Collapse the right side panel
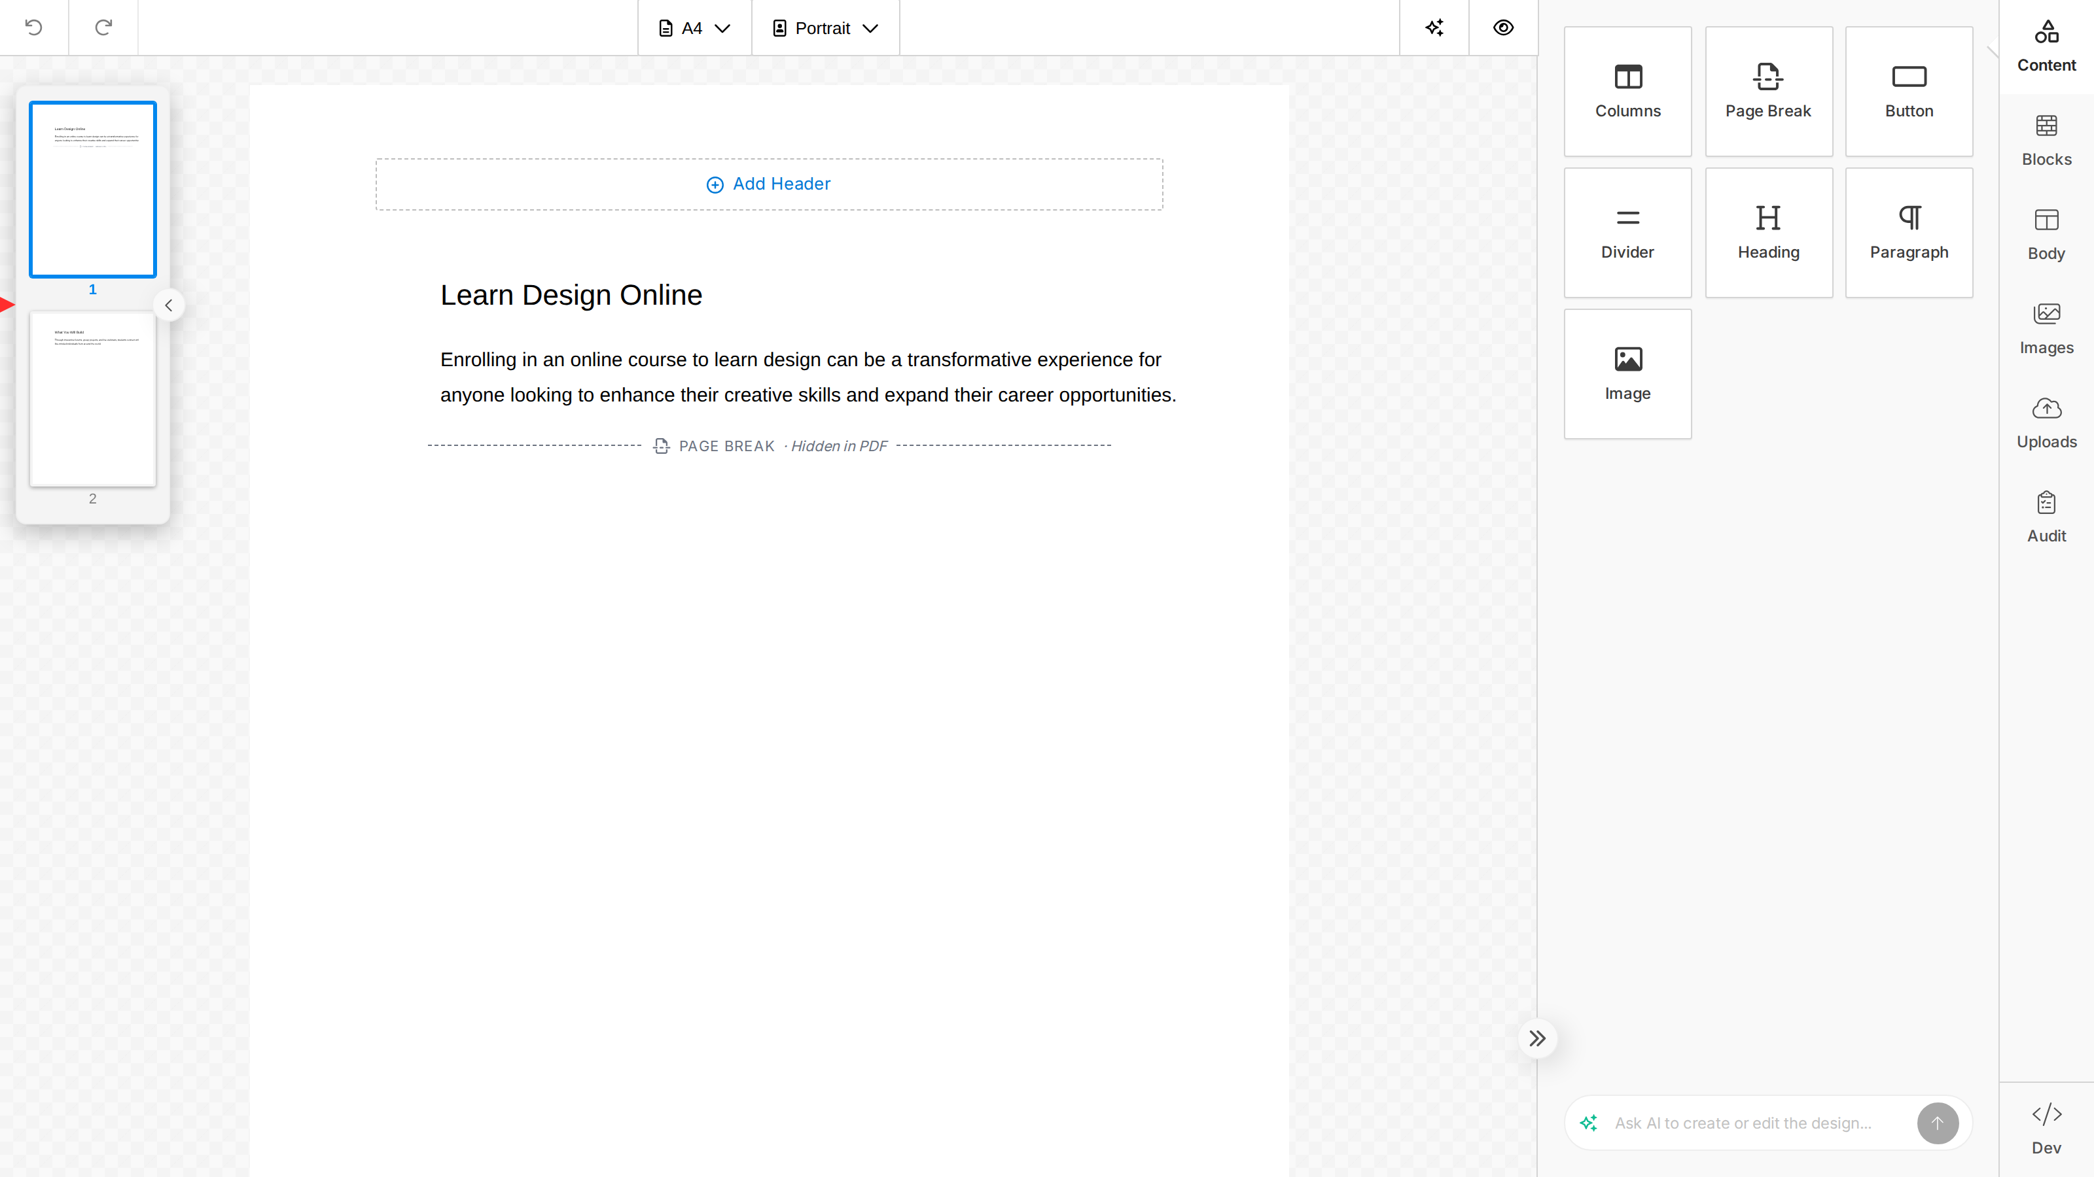The height and width of the screenshot is (1177, 2094). tap(1537, 1038)
